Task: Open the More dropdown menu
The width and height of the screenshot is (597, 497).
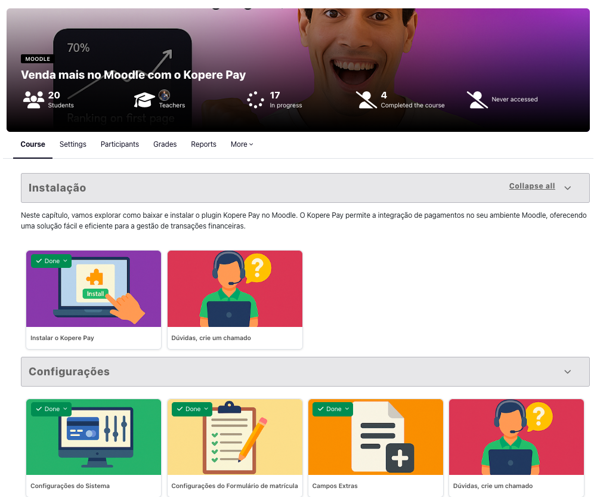Action: coord(242,144)
